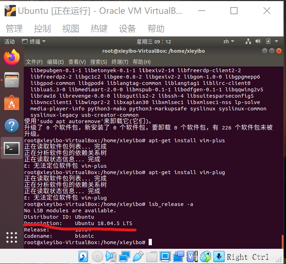Open the 设备 menu in VirtualBox
Screen dimensions: 286x264
127,29
